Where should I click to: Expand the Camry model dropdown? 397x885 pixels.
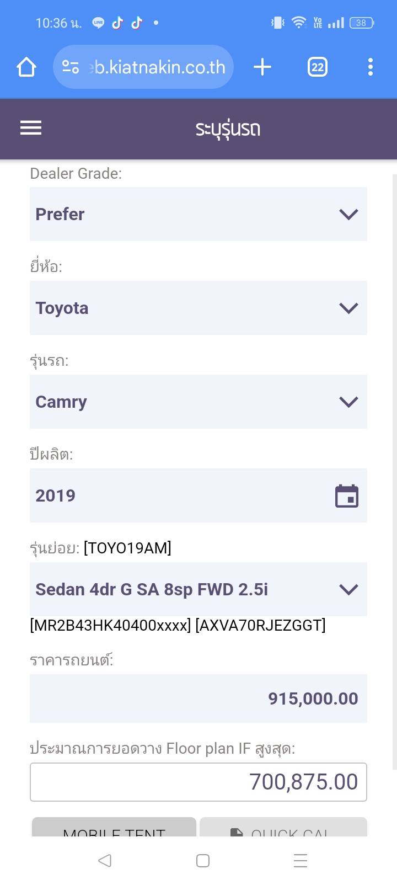point(198,402)
